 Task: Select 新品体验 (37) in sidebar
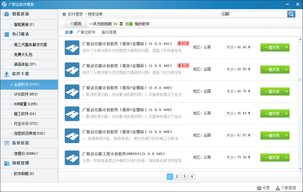(x=29, y=64)
